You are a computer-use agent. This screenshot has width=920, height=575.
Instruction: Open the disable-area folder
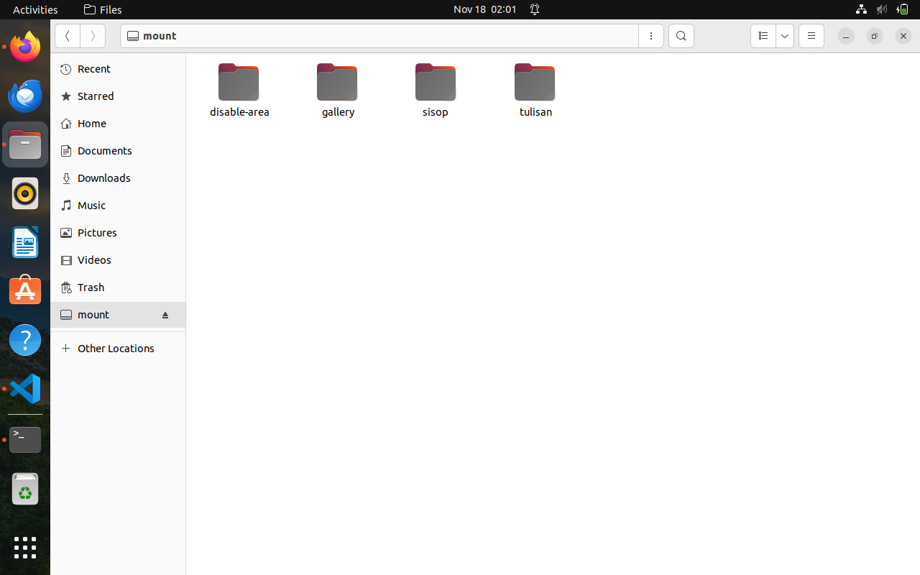point(239,90)
